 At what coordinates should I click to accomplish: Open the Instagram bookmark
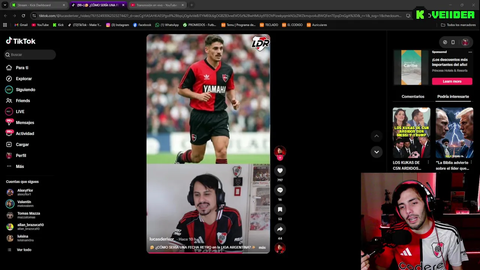coord(117,25)
